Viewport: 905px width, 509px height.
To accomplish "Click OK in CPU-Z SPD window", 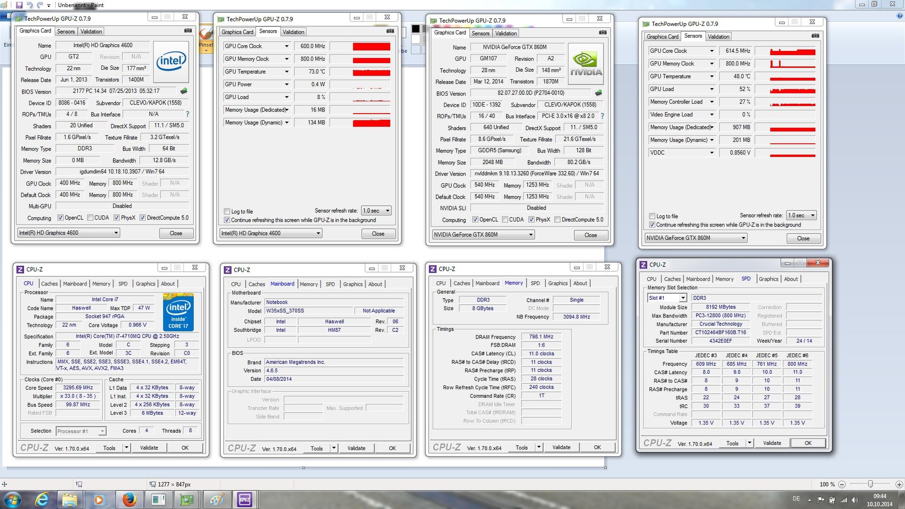I will [x=808, y=443].
